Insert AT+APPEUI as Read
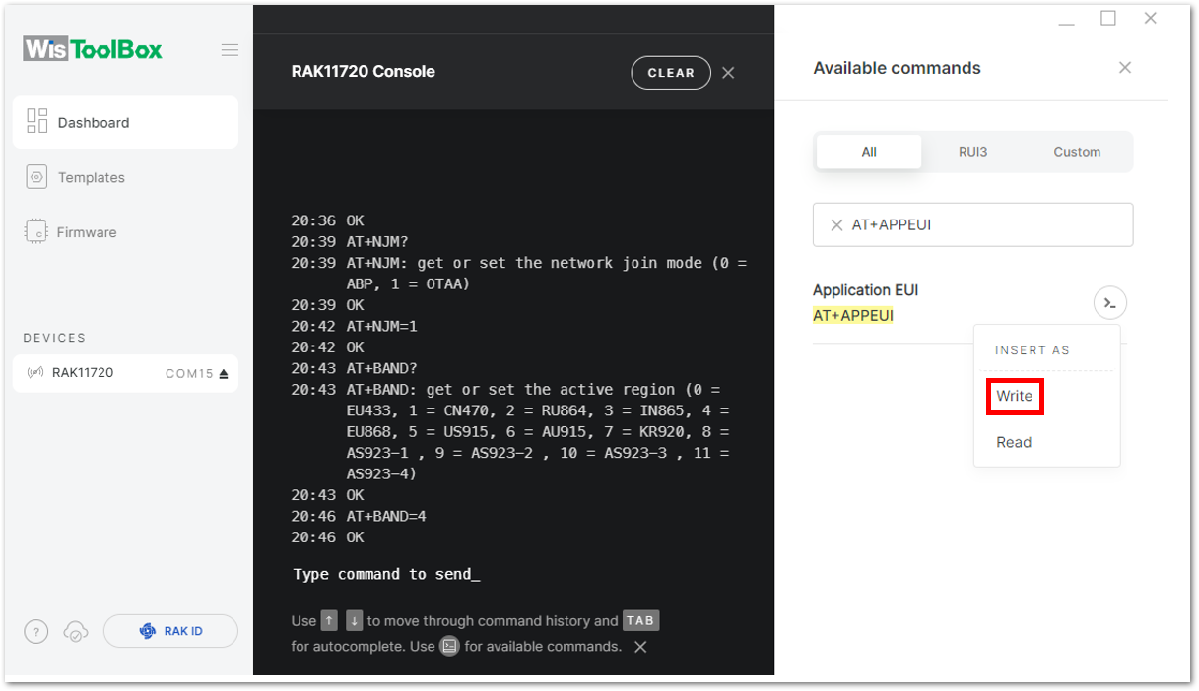 point(1014,442)
